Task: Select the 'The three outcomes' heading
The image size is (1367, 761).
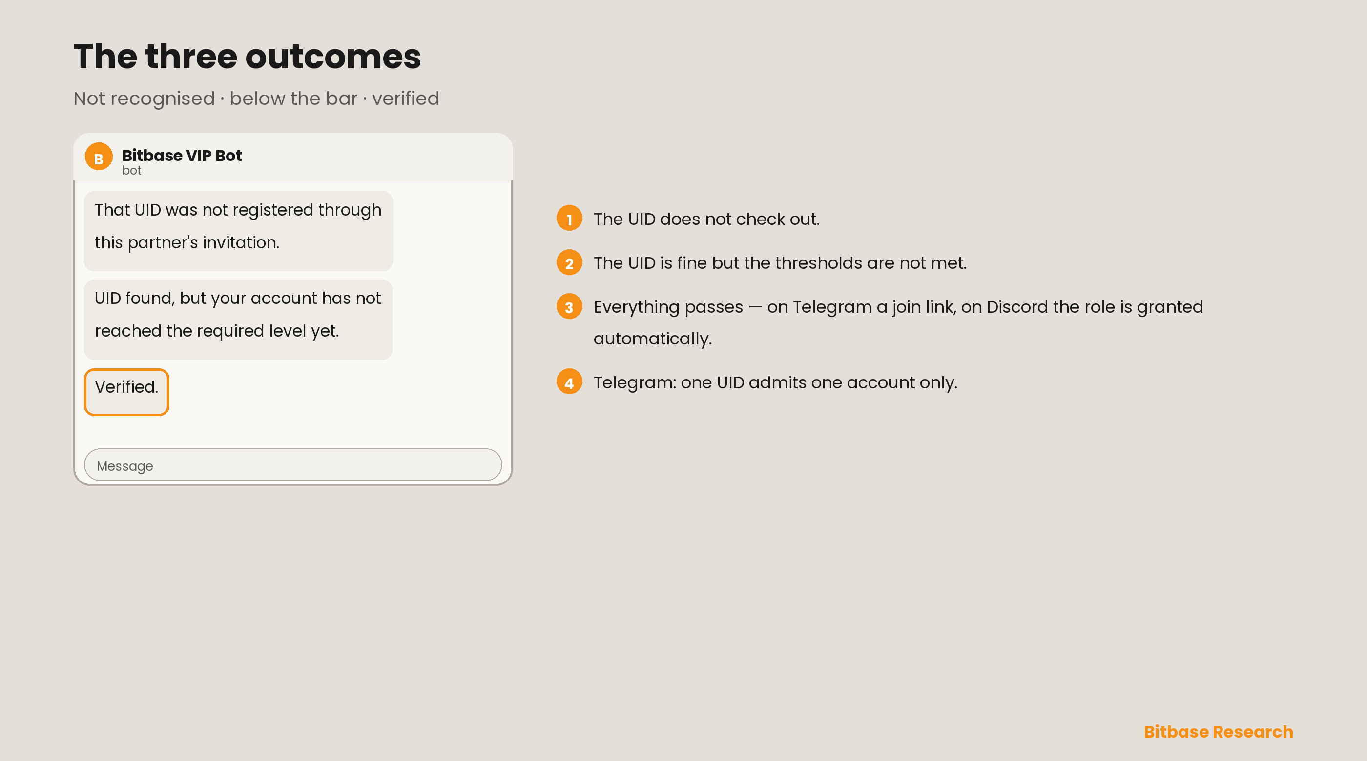Action: (248, 56)
